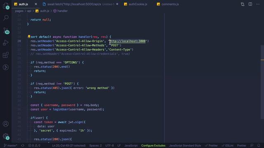
Task: Click the handler symbol in breadcrumbs
Action: click(61, 11)
